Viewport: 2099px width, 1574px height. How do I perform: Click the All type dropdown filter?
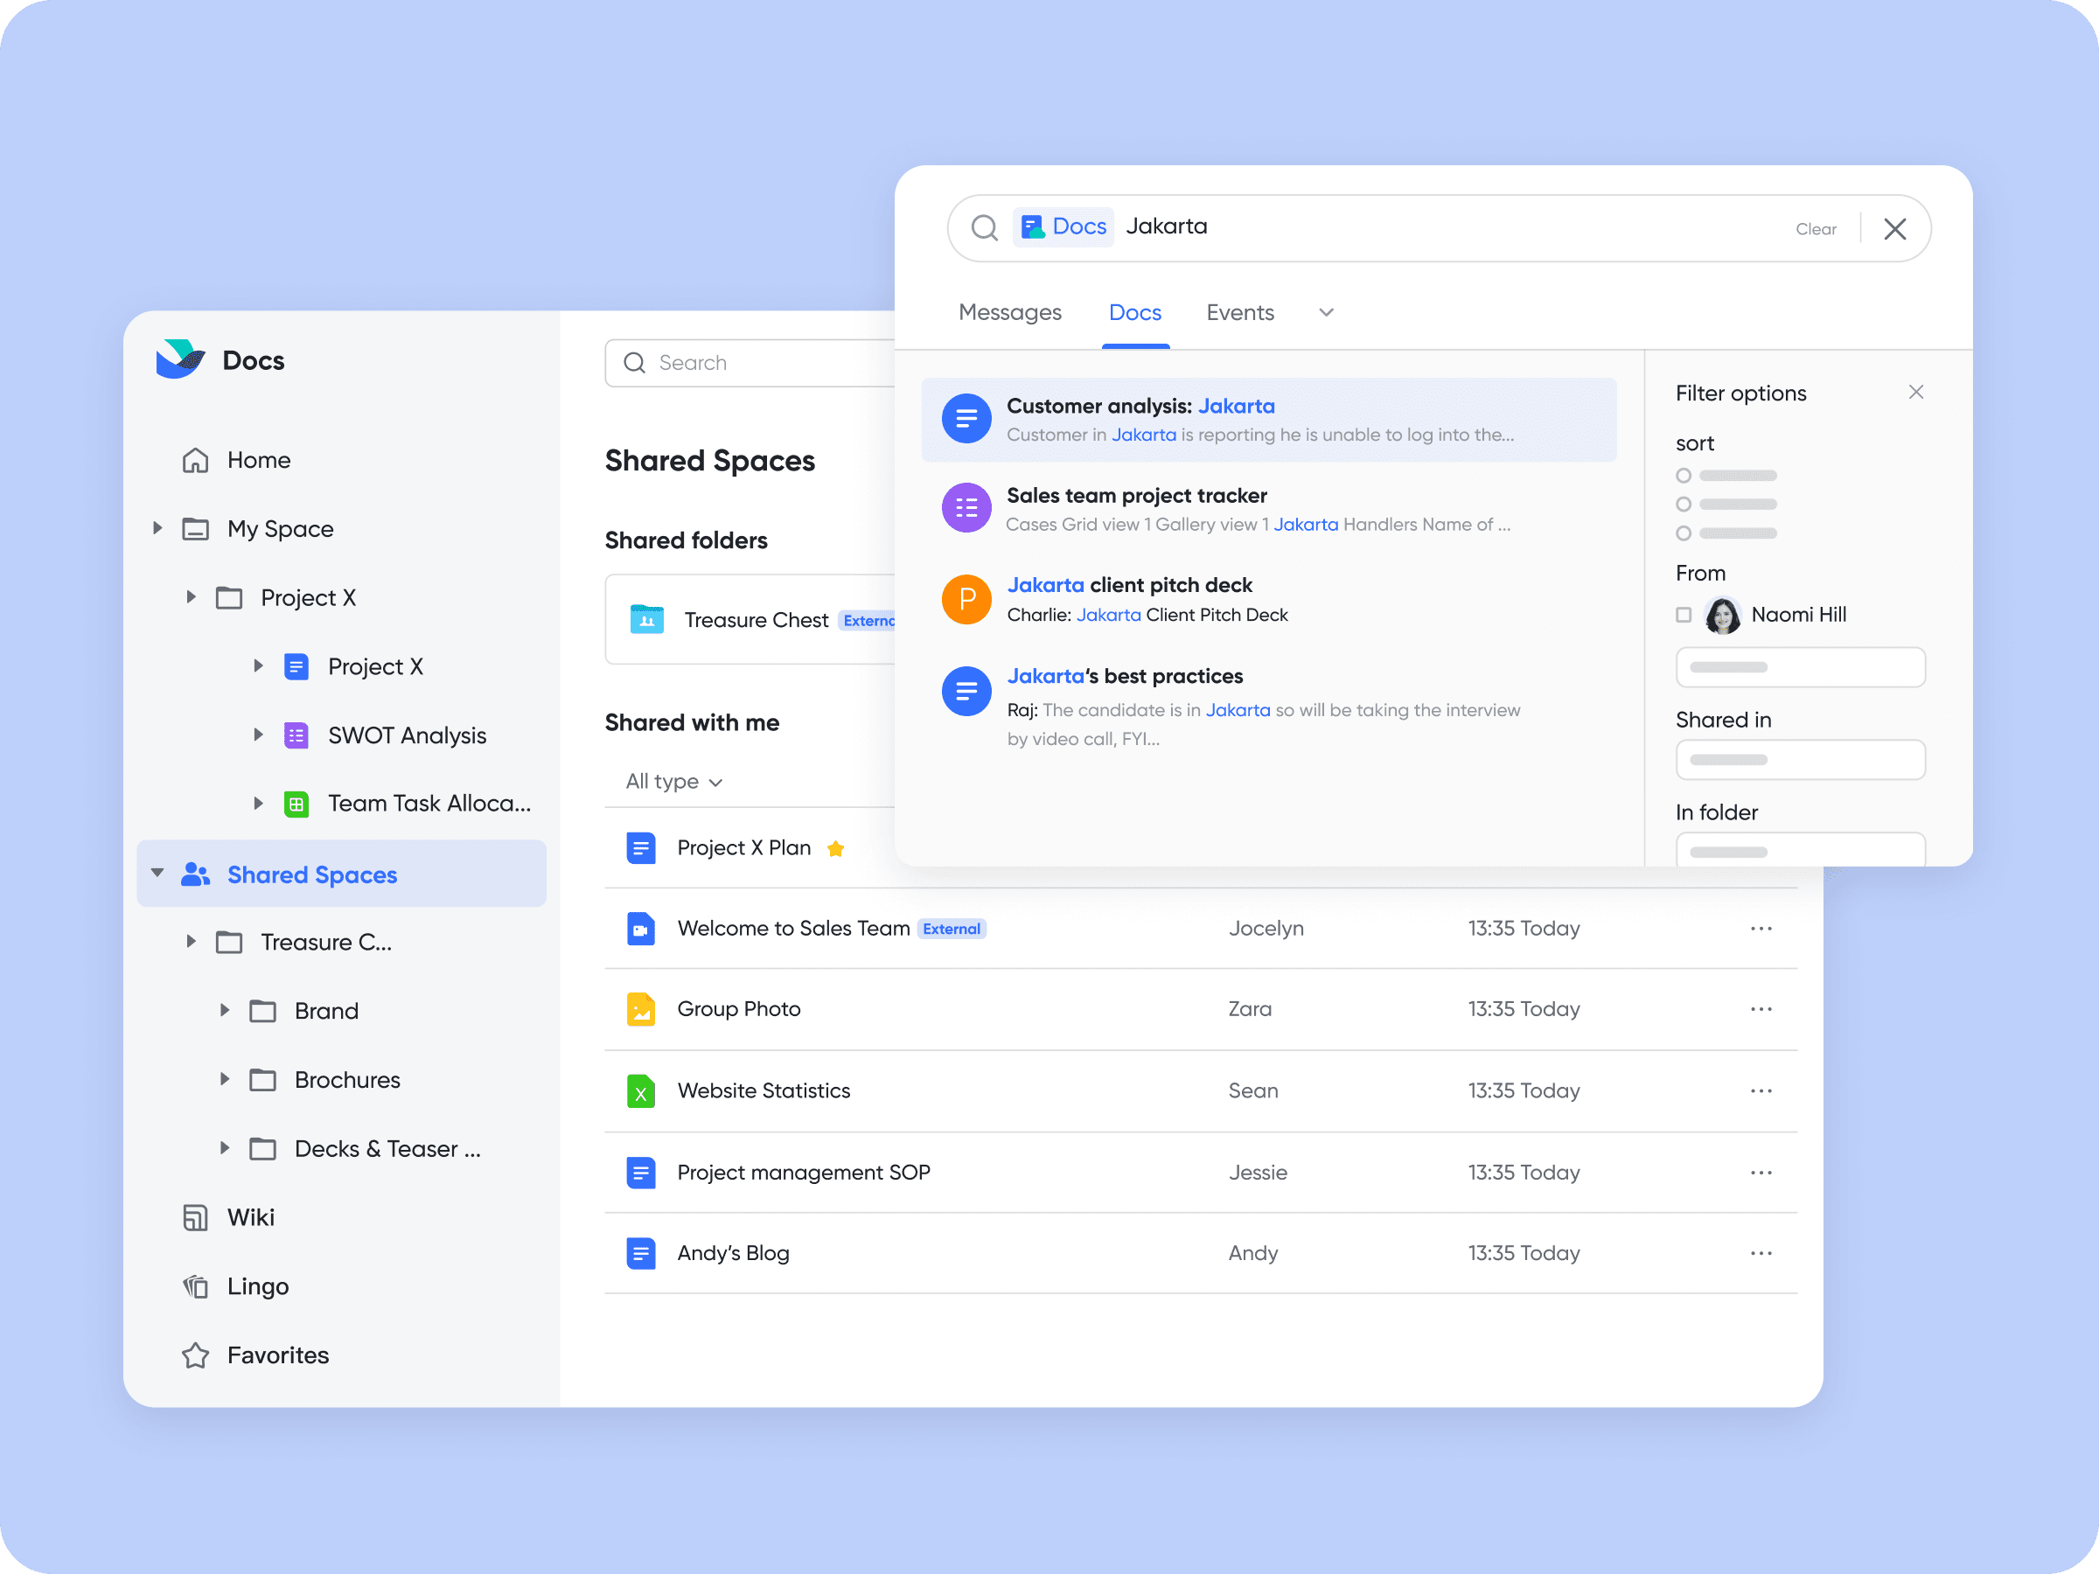click(673, 780)
